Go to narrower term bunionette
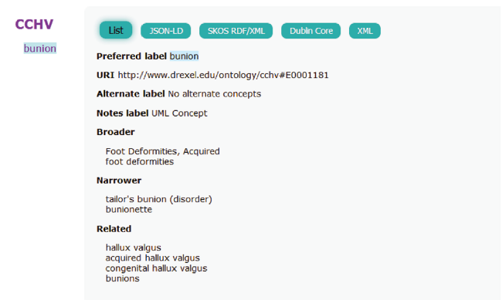Viewport: 502px width, 300px height. 129,210
